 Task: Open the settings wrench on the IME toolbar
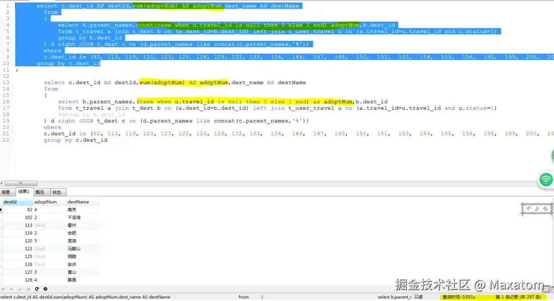545,208
